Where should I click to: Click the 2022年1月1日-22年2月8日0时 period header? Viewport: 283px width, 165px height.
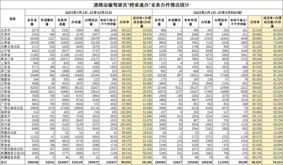tap(217, 13)
